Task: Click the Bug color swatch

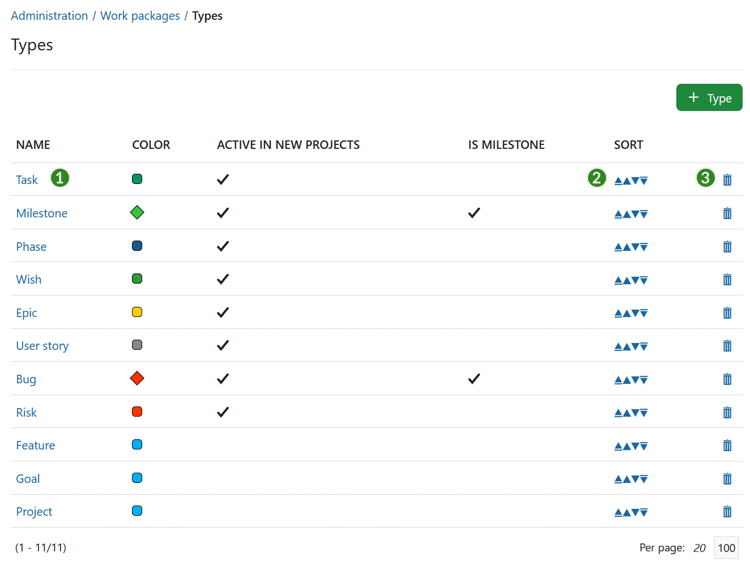Action: [137, 378]
